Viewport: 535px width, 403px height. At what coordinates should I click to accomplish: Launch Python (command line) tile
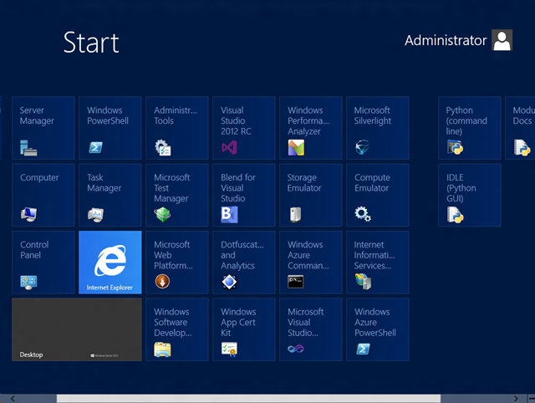coord(470,128)
